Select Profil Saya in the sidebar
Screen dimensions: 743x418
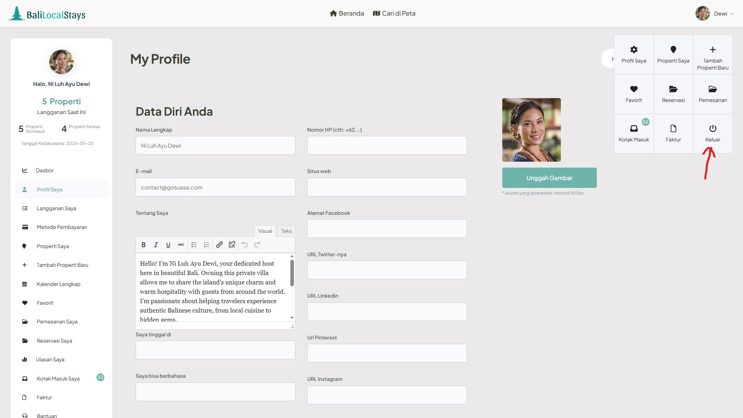click(61, 189)
